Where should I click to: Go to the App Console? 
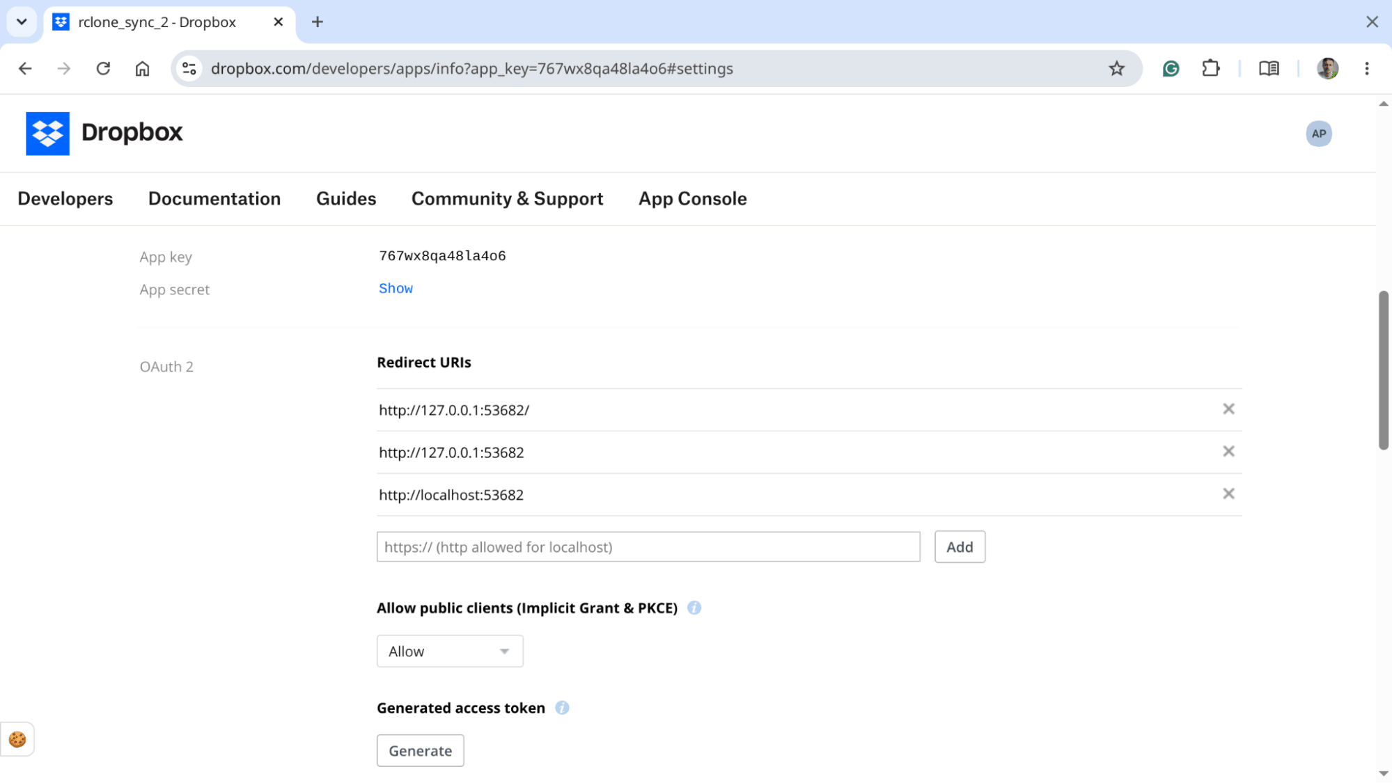point(692,199)
